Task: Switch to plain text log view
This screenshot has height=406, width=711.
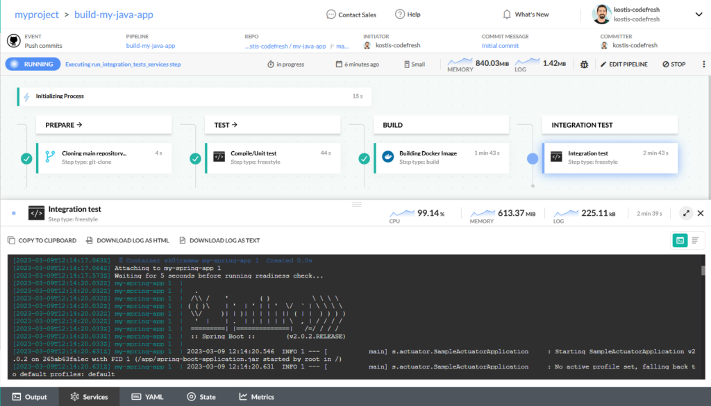Action: click(x=695, y=241)
